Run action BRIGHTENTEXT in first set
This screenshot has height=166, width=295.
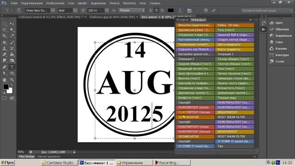click(x=235, y=113)
